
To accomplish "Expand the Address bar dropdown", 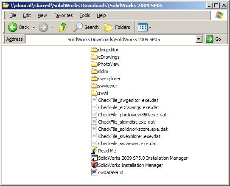I will 199,39.
